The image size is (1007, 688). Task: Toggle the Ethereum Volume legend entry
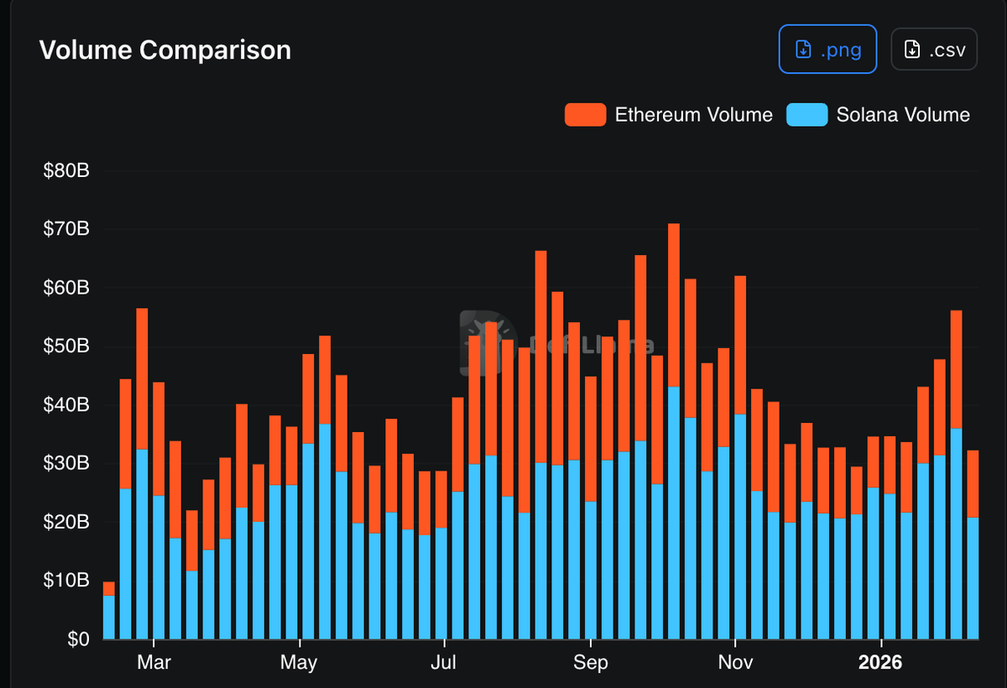(x=669, y=115)
